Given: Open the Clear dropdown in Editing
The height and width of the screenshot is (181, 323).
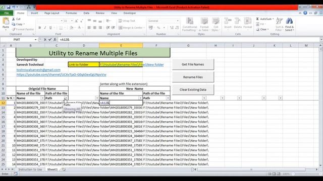Looking at the screenshot, I should point(262,29).
